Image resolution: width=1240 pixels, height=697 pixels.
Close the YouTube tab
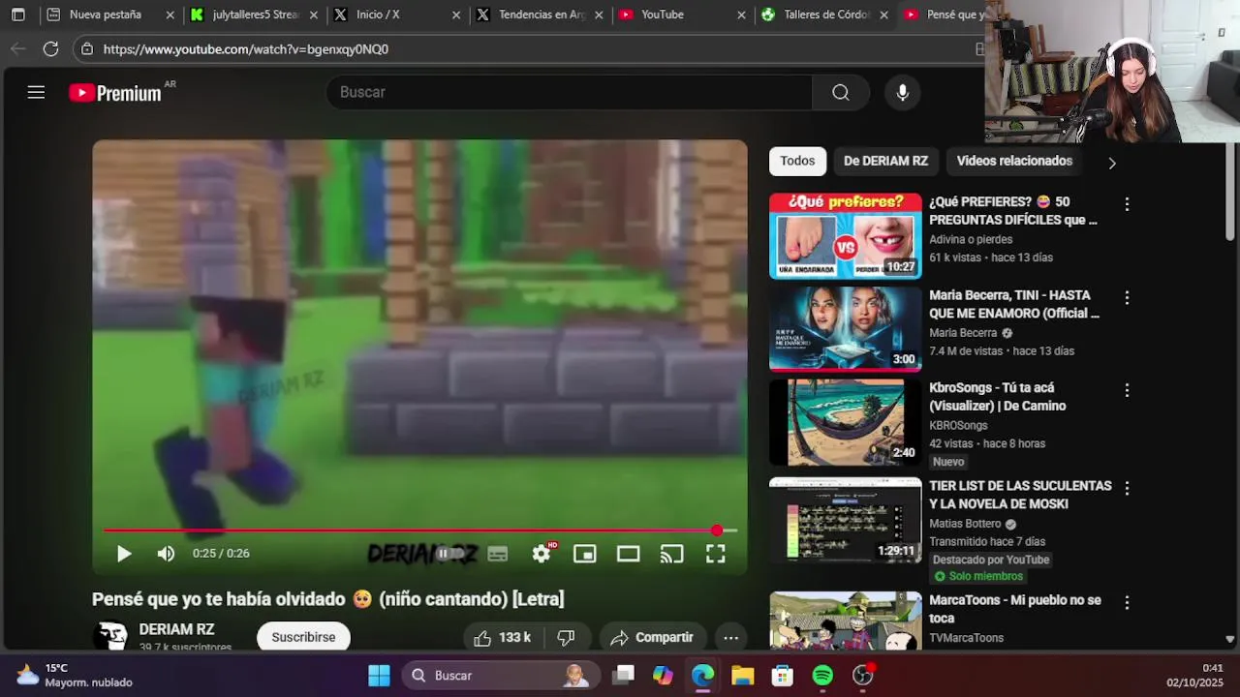click(x=741, y=15)
